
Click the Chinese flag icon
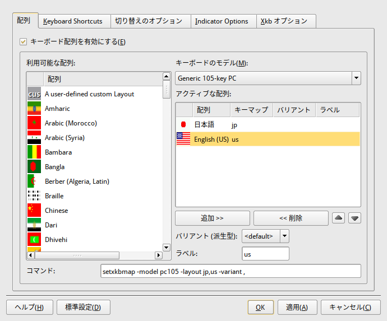click(34, 210)
